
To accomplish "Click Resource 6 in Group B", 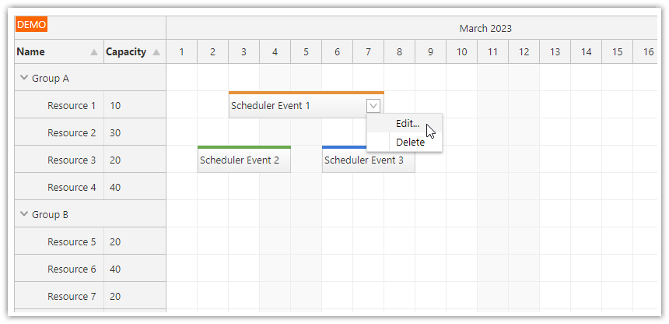I will click(x=72, y=269).
